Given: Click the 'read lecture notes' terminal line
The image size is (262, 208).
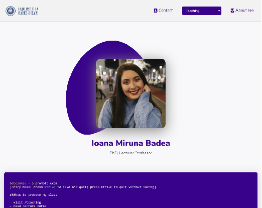Looking at the screenshot, I should click(x=28, y=206).
